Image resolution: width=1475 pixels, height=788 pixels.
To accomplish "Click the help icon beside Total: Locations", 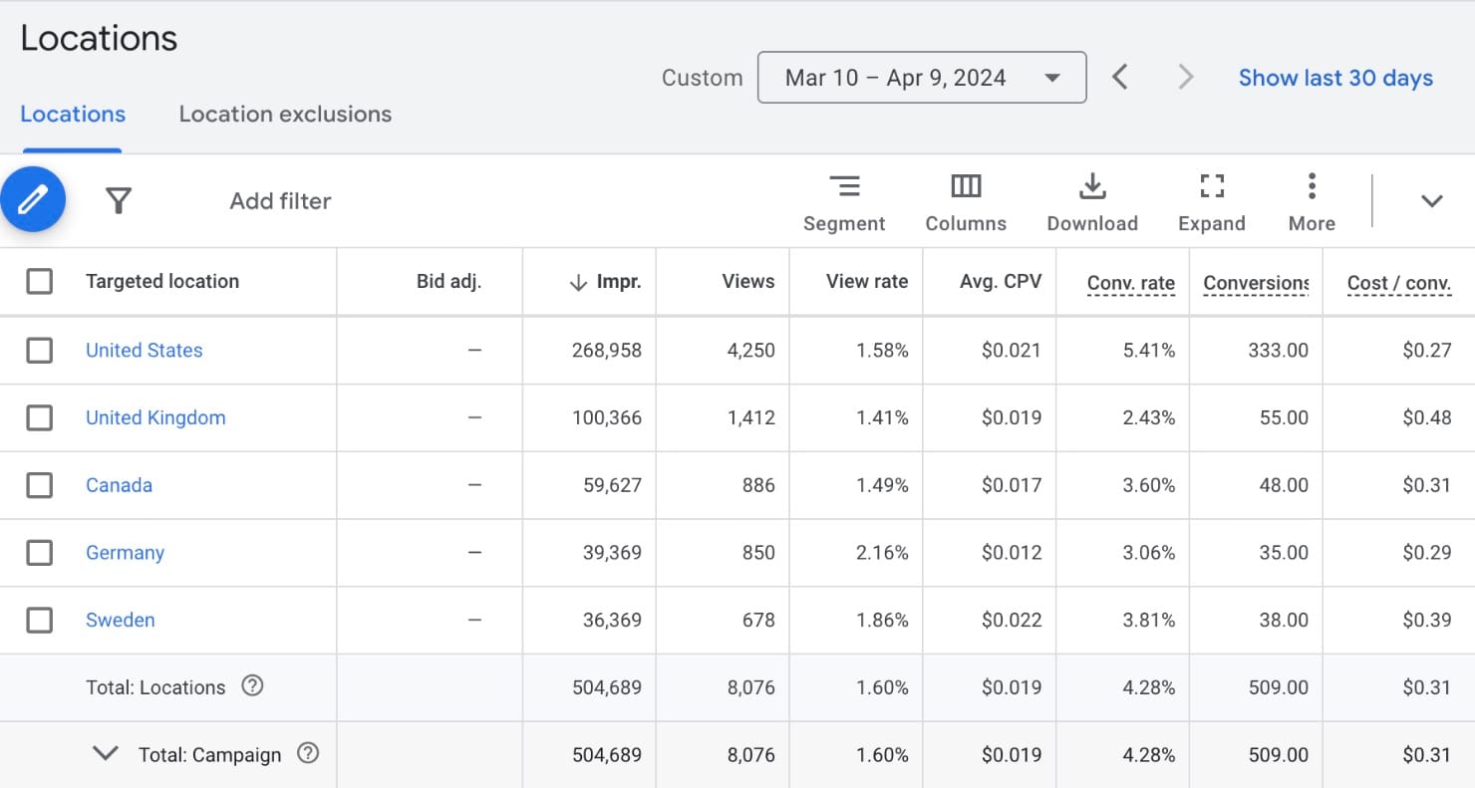I will (x=252, y=684).
